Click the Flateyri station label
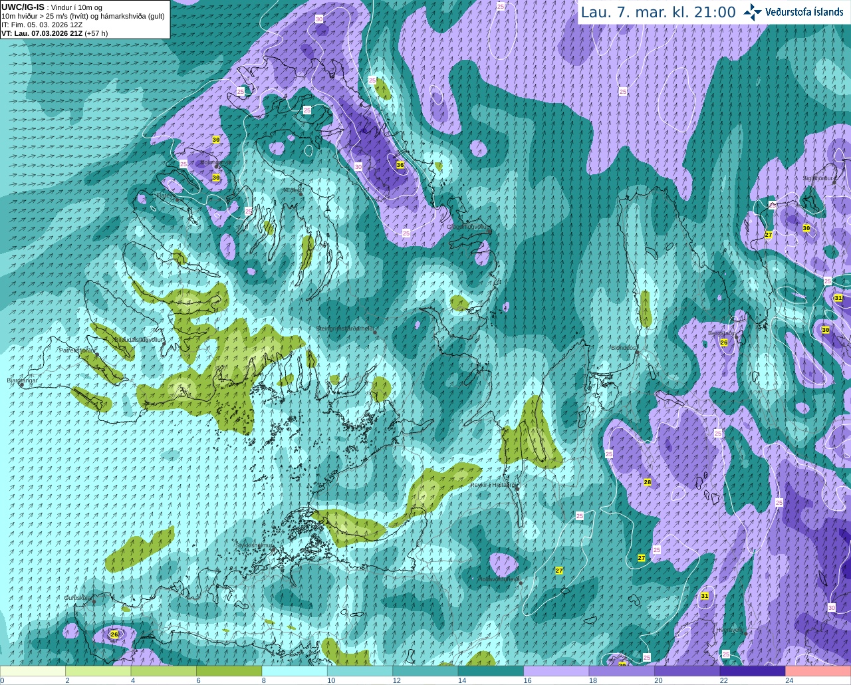The height and width of the screenshot is (685, 851). pos(166,196)
